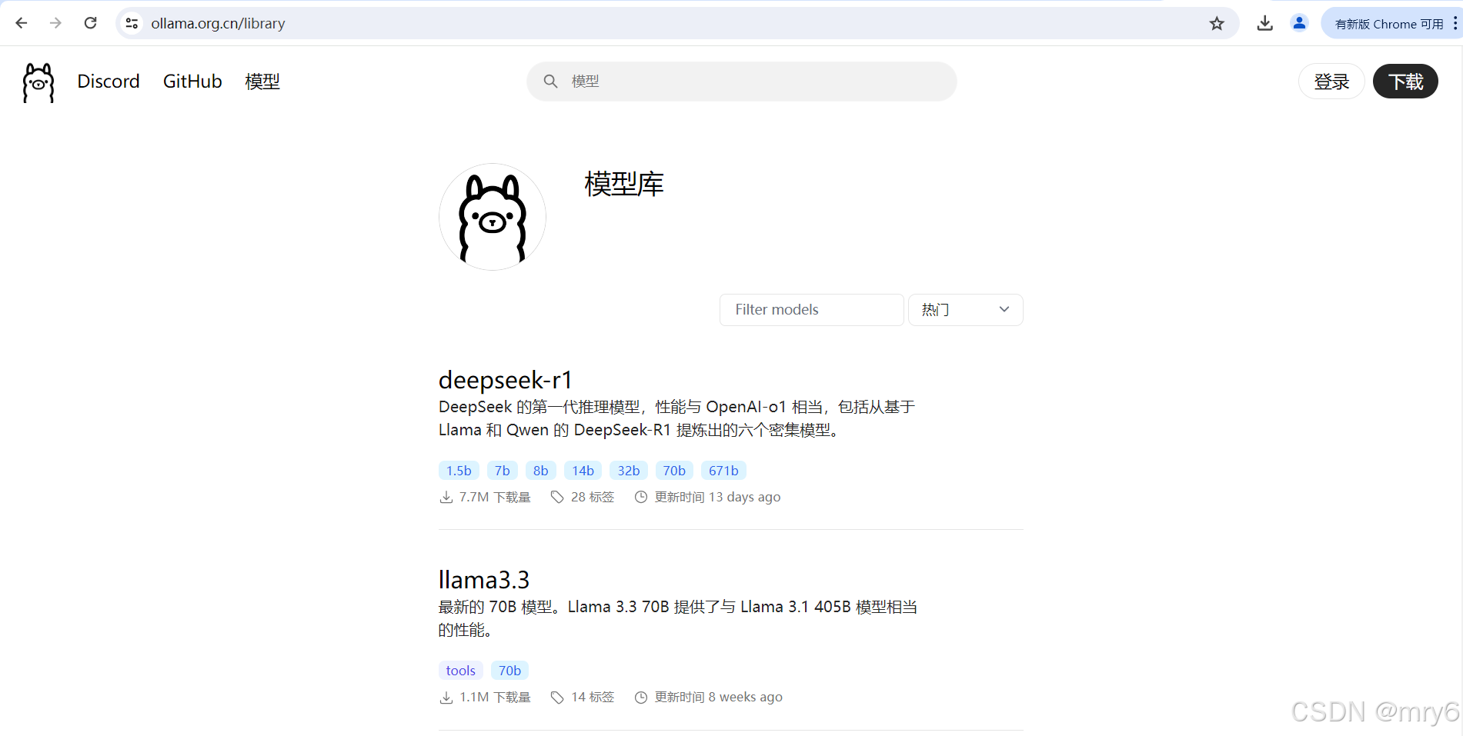Open site information icon in address bar
Viewport: 1463px width, 736px height.
132,24
